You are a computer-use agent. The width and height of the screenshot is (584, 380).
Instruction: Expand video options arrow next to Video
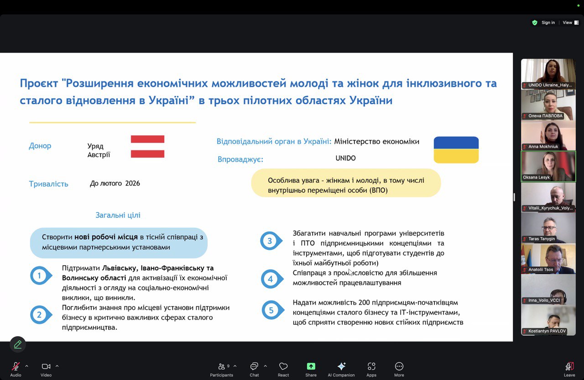[57, 366]
